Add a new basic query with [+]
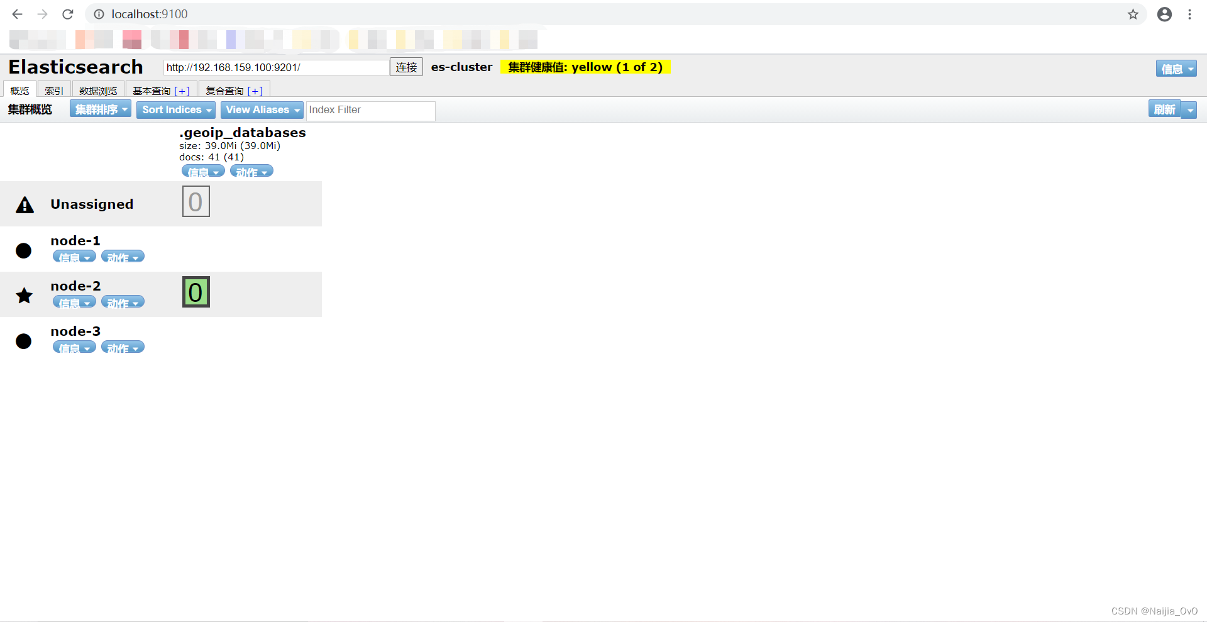Viewport: 1207px width, 622px height. coord(182,91)
